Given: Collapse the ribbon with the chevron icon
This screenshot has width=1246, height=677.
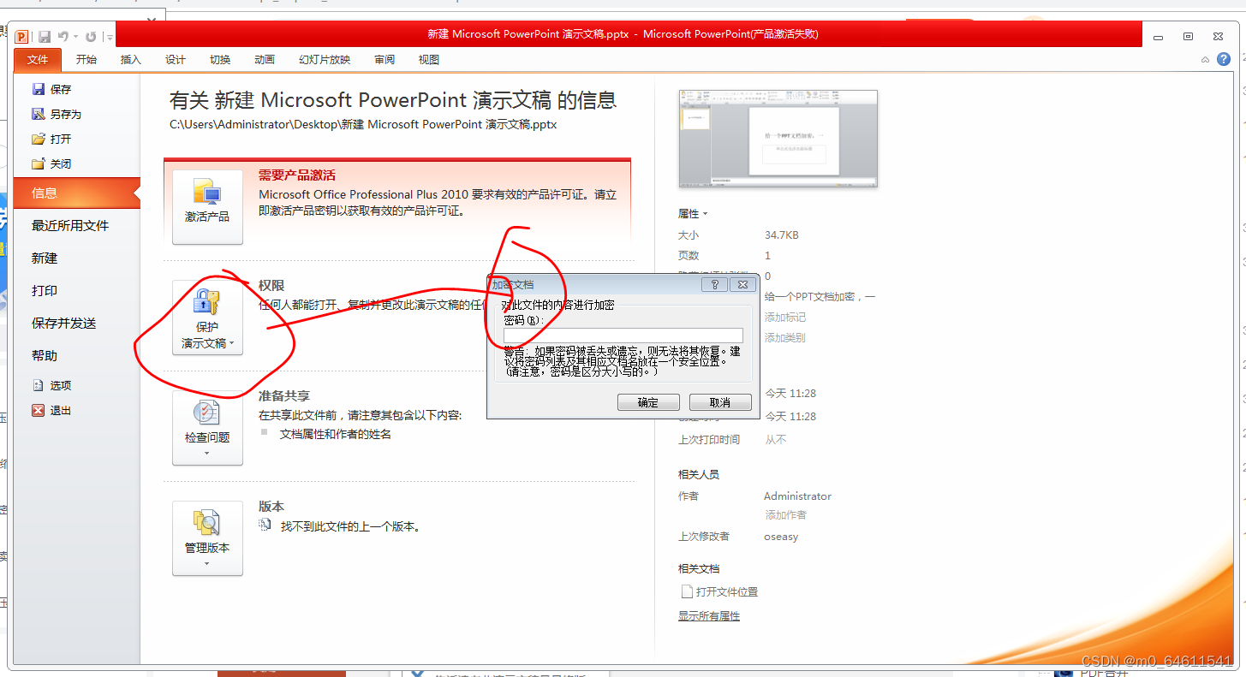Looking at the screenshot, I should pyautogui.click(x=1205, y=60).
